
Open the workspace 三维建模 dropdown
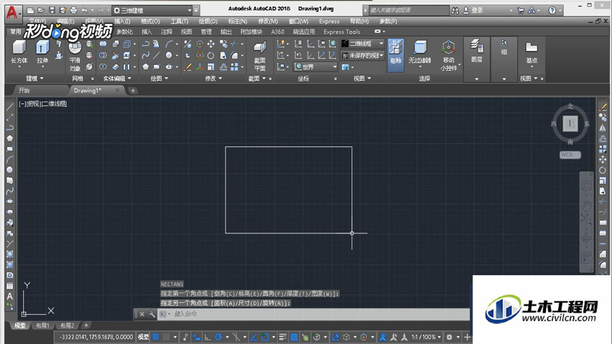tap(152, 11)
